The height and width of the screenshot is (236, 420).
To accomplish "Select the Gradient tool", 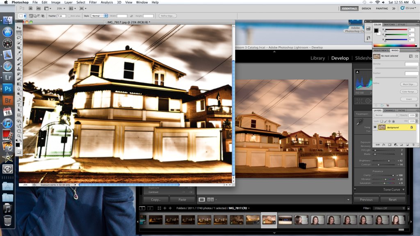I will coord(19,84).
